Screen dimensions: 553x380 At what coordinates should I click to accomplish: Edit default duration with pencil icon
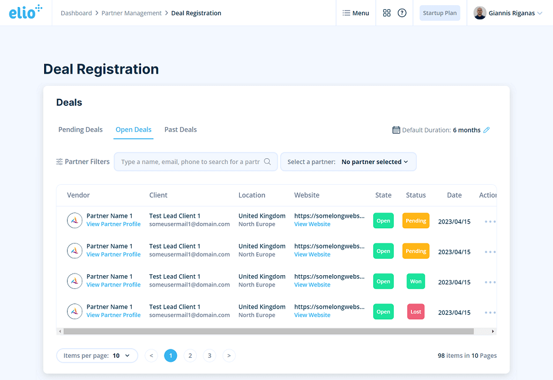click(x=487, y=130)
